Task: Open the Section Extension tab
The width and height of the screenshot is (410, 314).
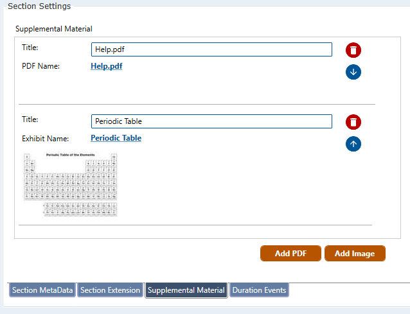Action: (111, 290)
